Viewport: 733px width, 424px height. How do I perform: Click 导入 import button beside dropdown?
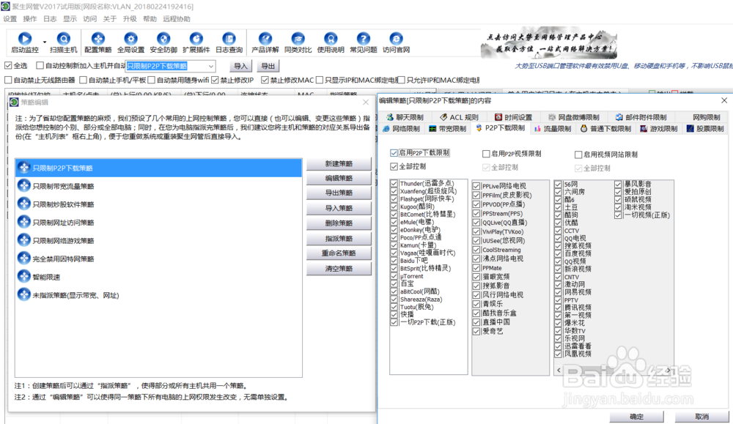[240, 66]
